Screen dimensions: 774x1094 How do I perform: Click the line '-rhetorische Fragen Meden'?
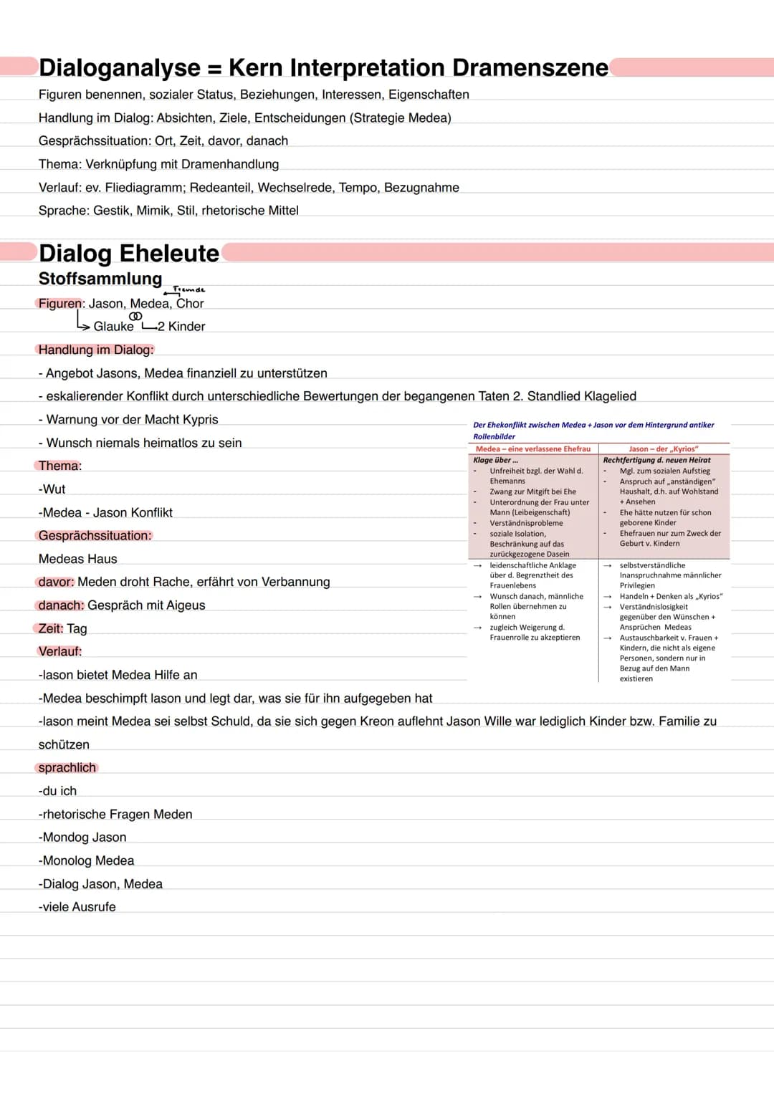115,814
